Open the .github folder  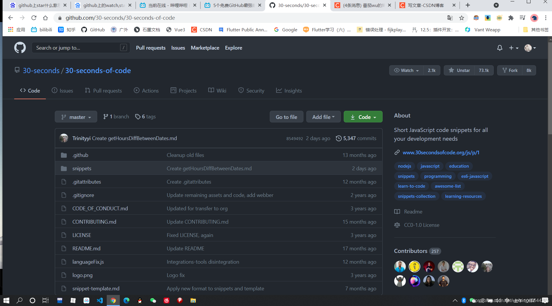(80, 155)
